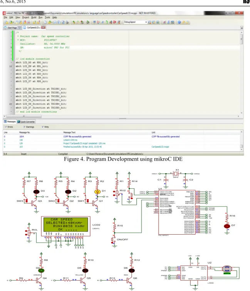Open the Debug layout dropdown
The image size is (250, 291).
point(135,22)
